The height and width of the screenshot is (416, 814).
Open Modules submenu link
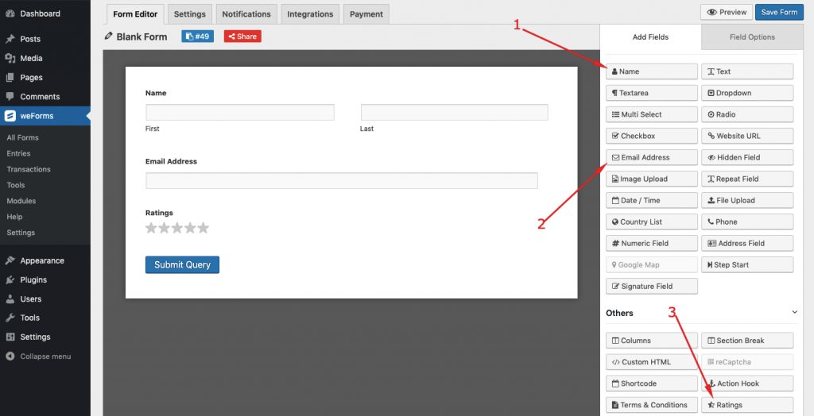click(21, 201)
